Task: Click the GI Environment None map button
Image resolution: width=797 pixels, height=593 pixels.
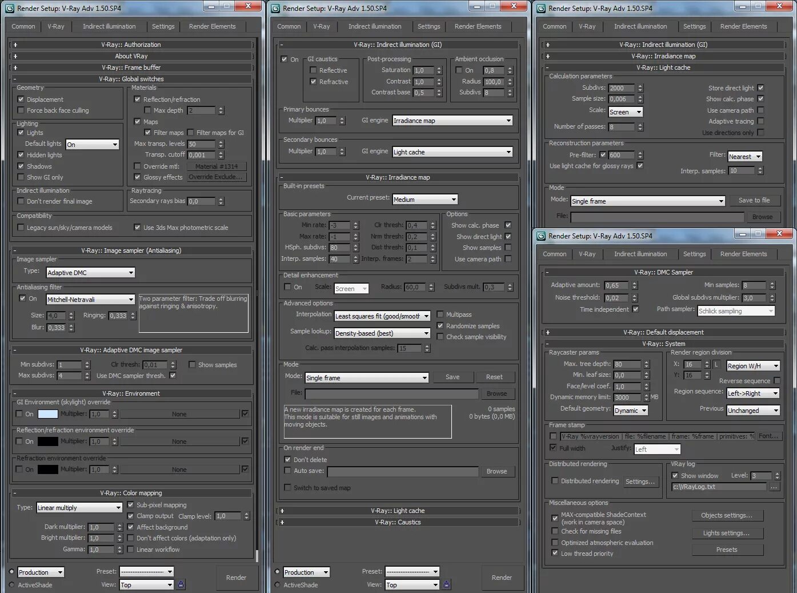Action: (x=179, y=414)
